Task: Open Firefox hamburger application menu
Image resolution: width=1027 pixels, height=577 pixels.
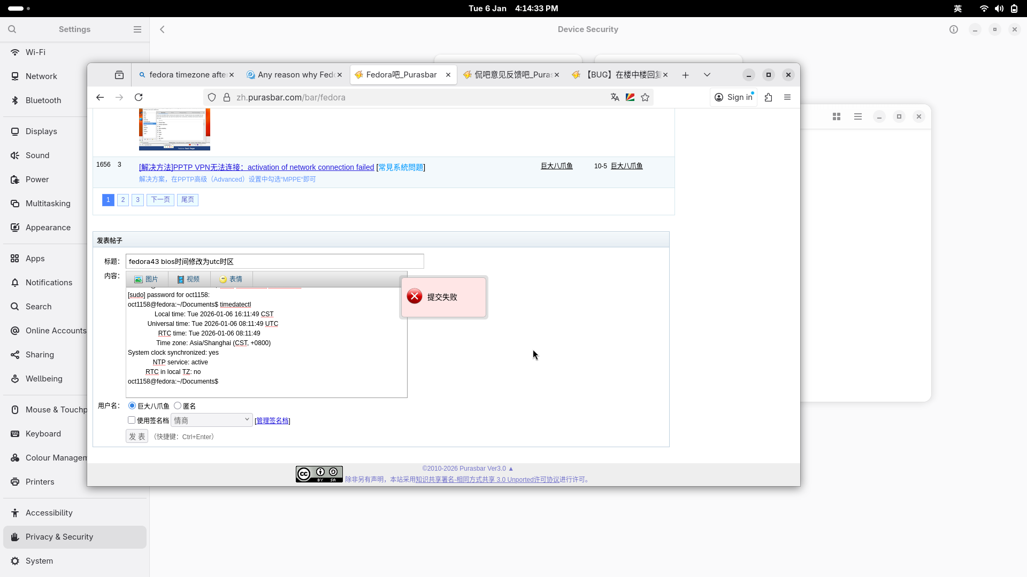Action: (787, 97)
